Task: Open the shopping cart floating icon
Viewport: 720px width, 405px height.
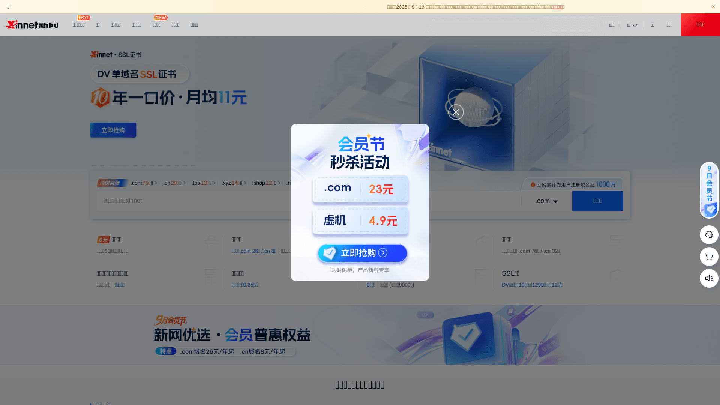Action: 709,256
